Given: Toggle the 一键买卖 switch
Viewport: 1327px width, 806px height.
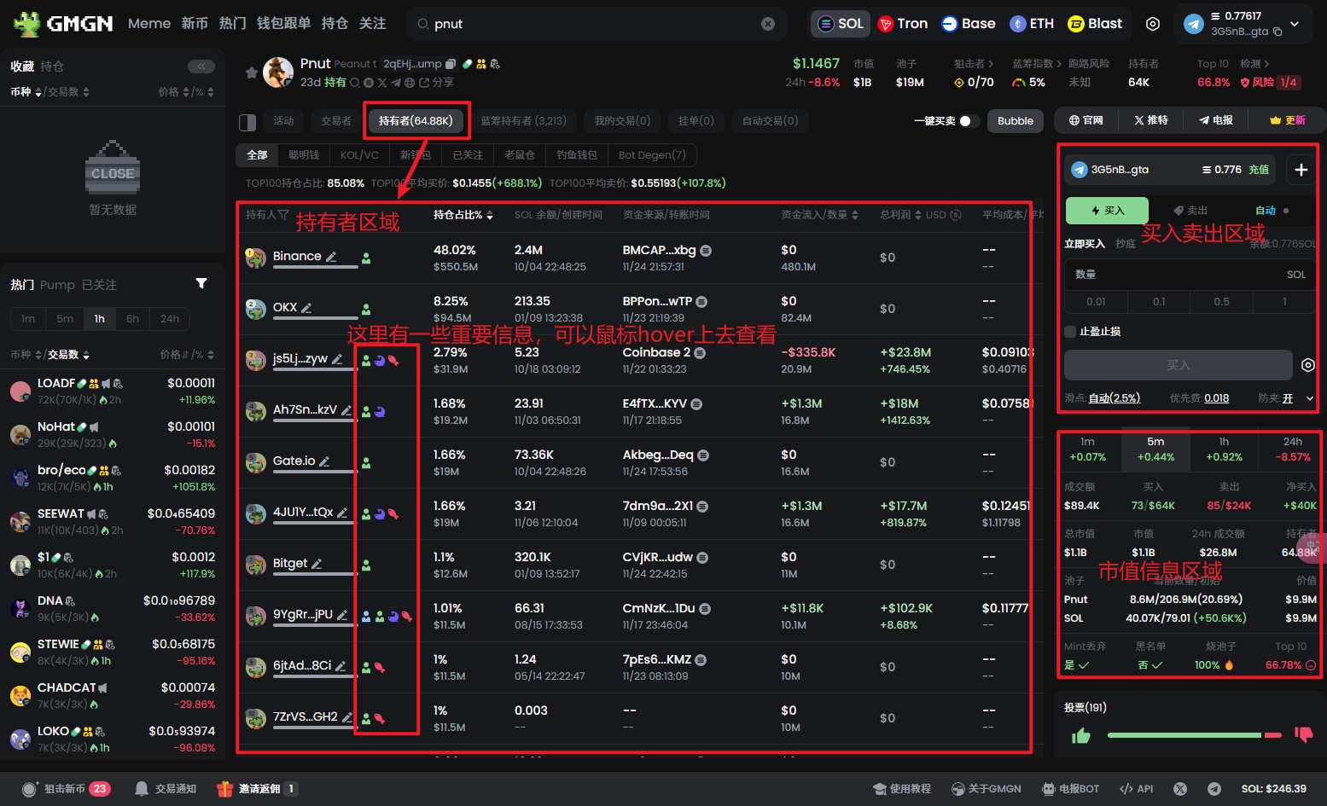Looking at the screenshot, I should pyautogui.click(x=969, y=121).
